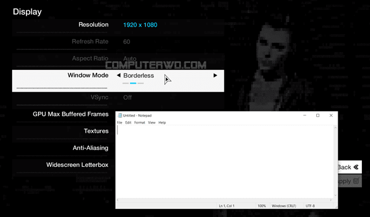This screenshot has height=217, width=370.
Task: Click Notepad horizontal scrollbar left arrow
Action: point(119,200)
